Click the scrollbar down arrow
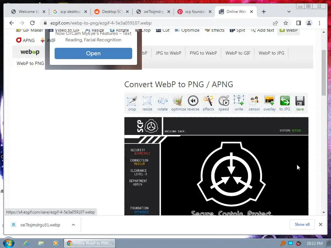This screenshot has height=248, width=331. click(324, 212)
